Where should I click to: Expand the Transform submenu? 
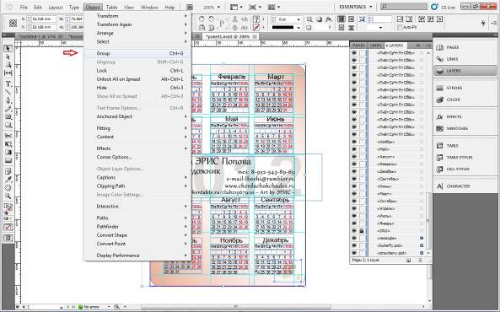click(x=137, y=16)
